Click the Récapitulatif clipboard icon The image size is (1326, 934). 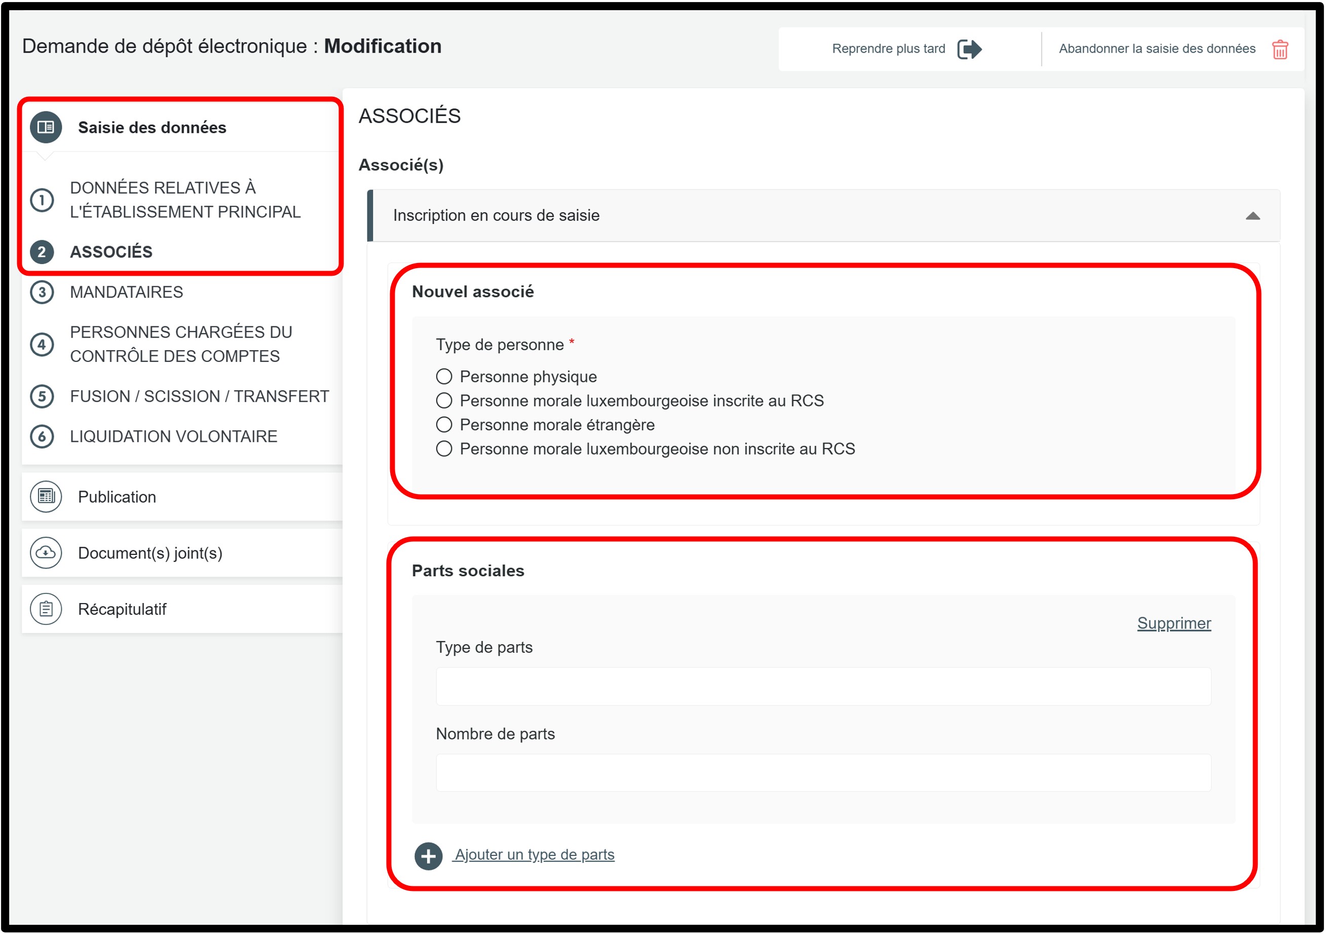click(x=46, y=608)
